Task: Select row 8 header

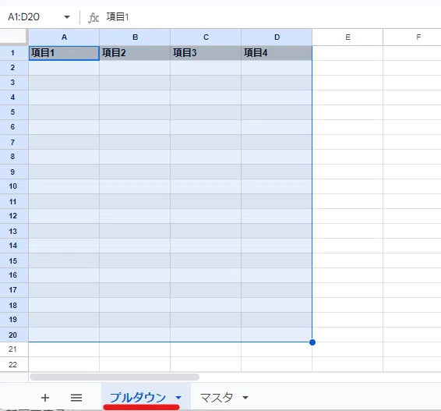Action: 14,157
